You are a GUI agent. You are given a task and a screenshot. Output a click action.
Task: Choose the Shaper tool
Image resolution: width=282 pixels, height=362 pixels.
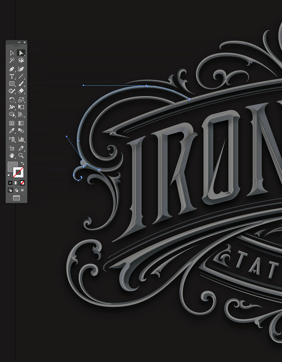(x=12, y=91)
